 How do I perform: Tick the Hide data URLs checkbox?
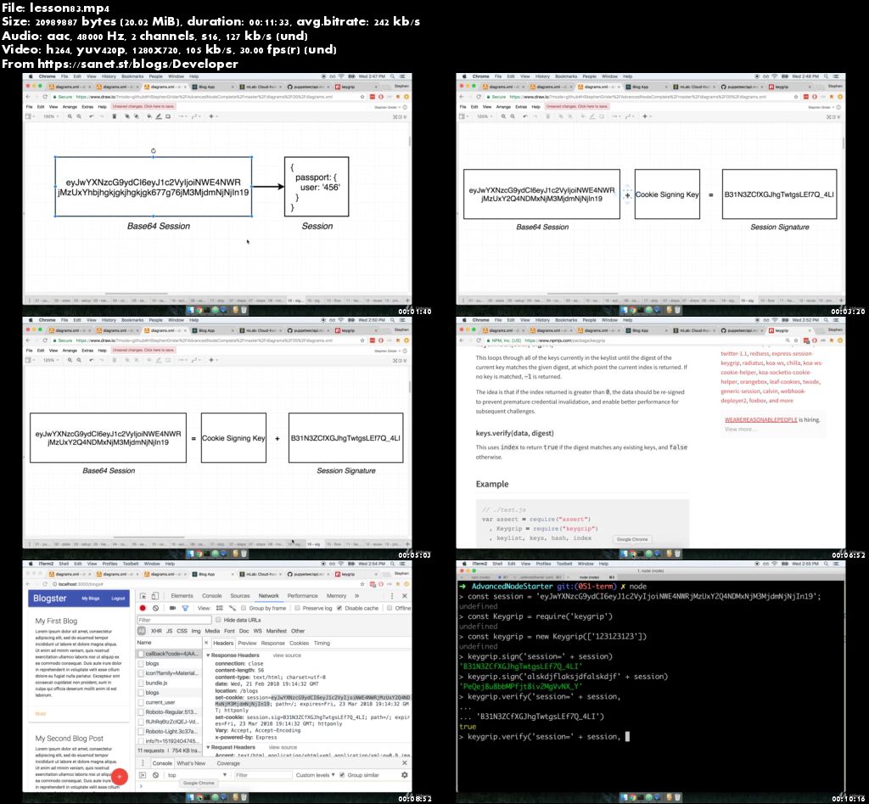click(x=218, y=620)
